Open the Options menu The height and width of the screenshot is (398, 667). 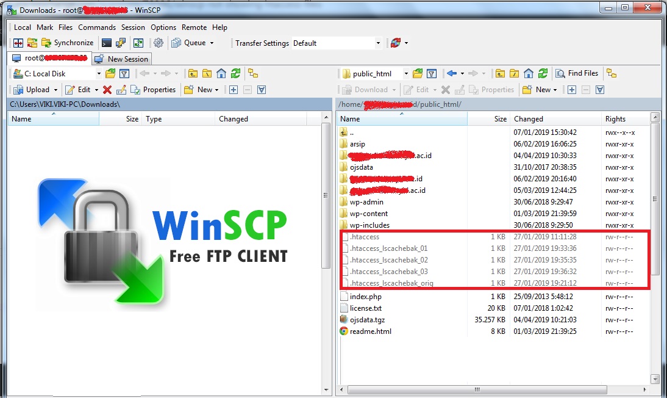163,27
